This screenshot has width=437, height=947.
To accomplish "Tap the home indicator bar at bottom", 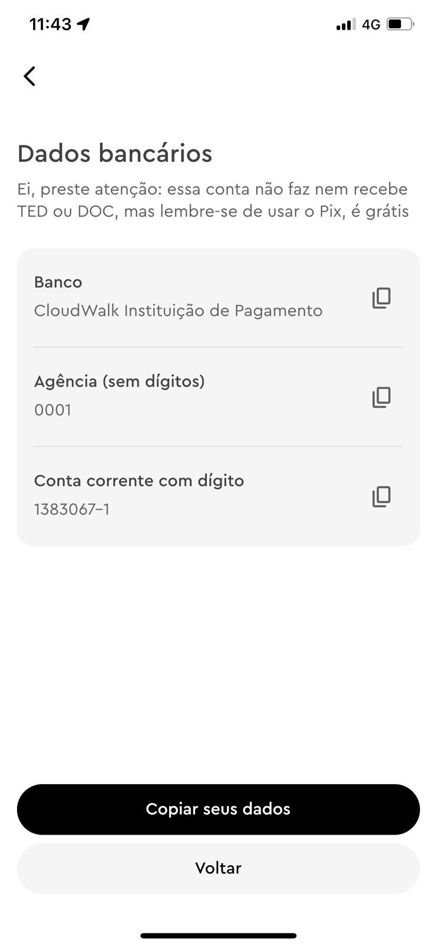I will point(218,936).
